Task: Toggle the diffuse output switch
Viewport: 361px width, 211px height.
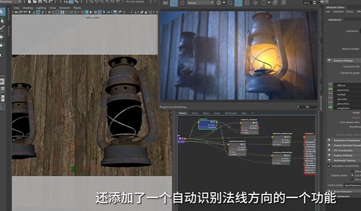Action: [x=331, y=85]
